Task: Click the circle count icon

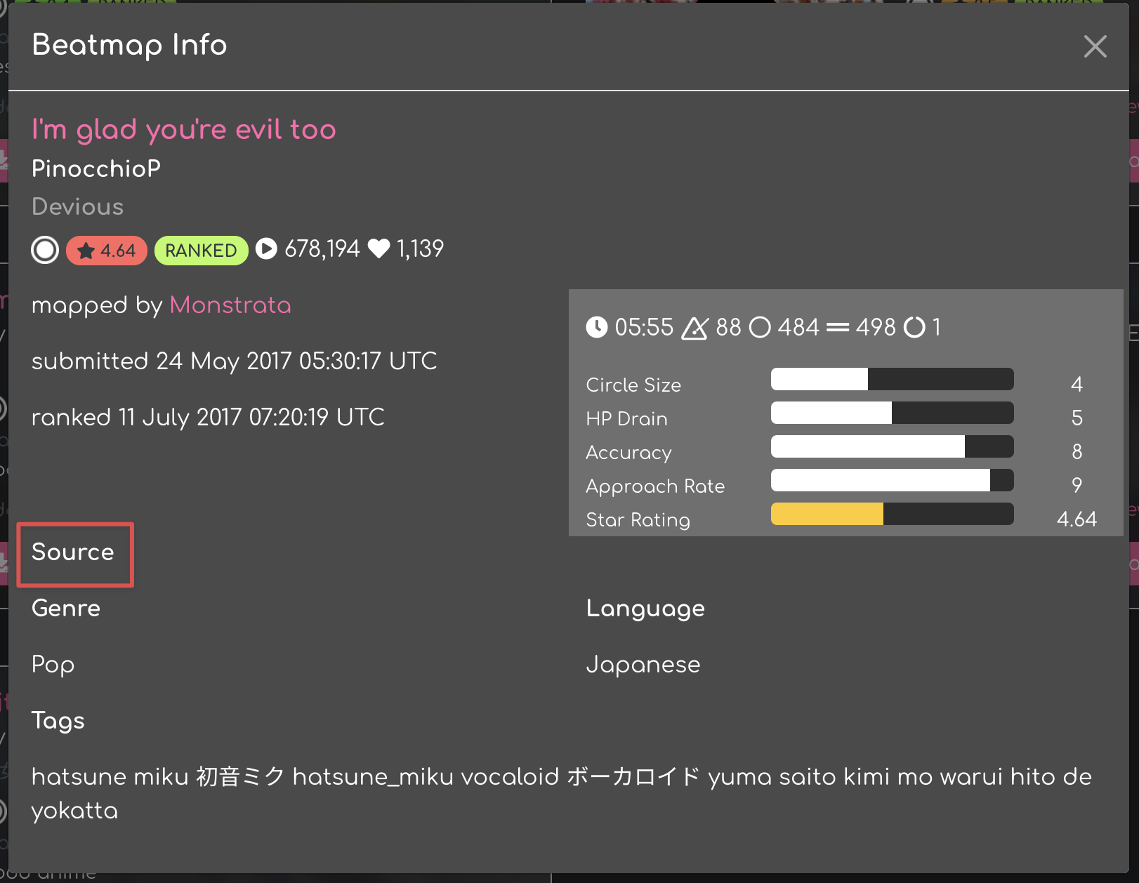Action: [x=761, y=327]
